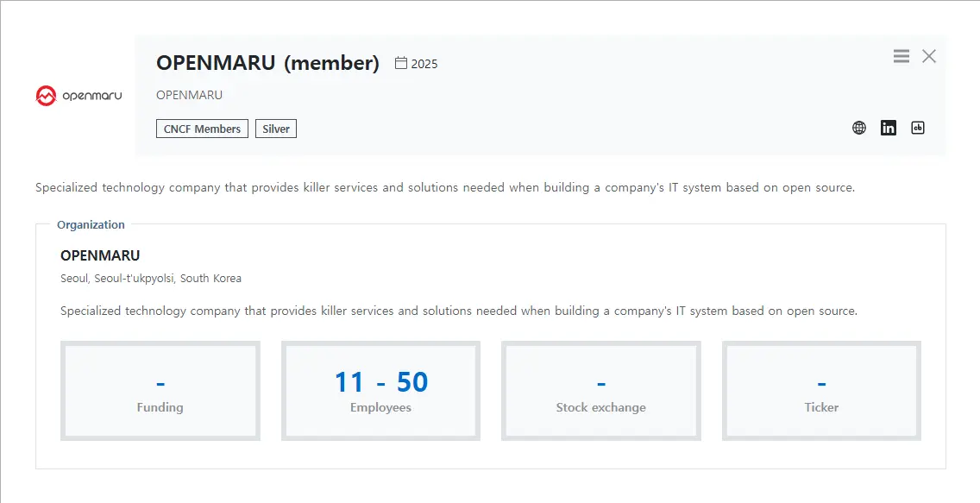The image size is (980, 503).
Task: Click the Stock exchange stat card
Action: tap(600, 391)
